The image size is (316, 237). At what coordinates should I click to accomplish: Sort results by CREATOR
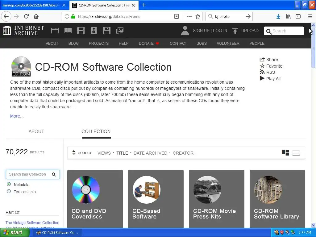point(183,153)
